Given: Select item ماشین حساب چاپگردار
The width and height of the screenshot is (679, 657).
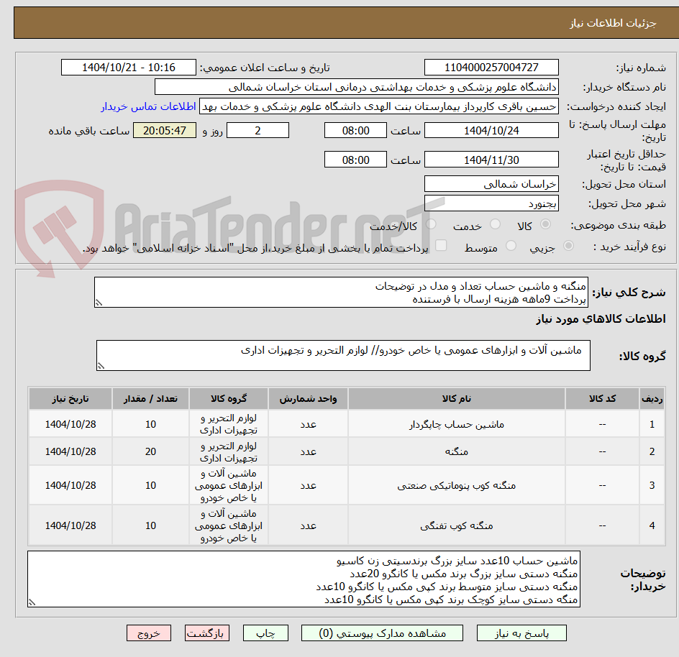Looking at the screenshot, I should click(x=457, y=425).
